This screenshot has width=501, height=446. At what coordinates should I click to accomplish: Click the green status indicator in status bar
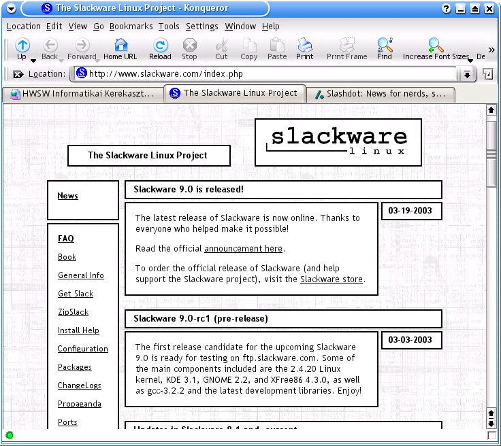tap(10, 435)
